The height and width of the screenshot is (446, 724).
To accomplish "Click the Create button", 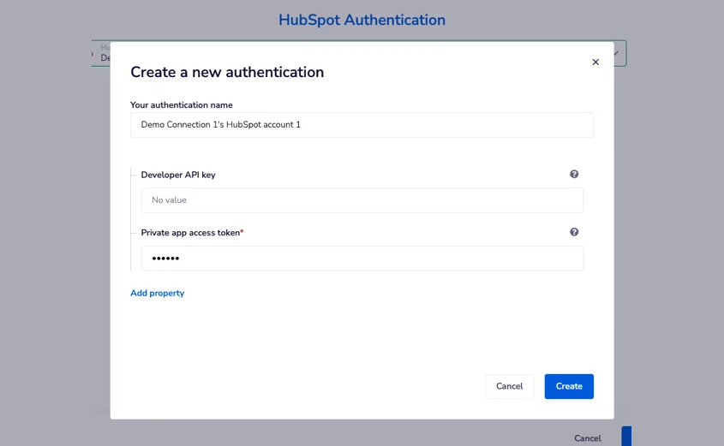I will [569, 386].
